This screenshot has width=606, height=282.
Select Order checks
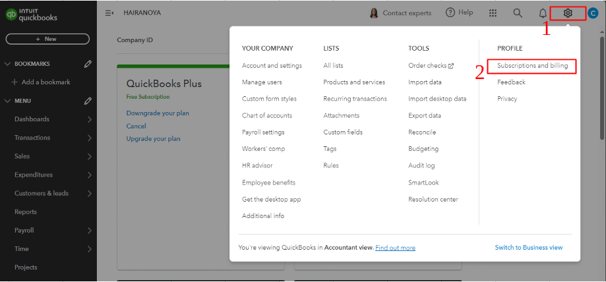[x=427, y=66]
